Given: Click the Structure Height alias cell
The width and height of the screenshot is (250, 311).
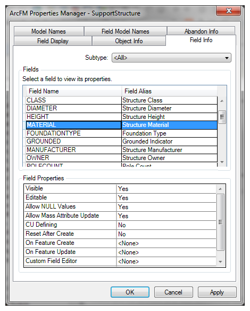Looking at the screenshot, I should click(169, 117).
